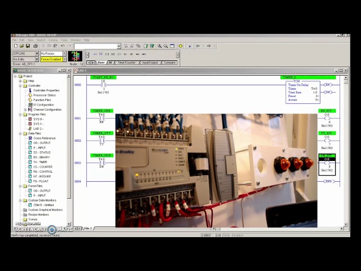The width and height of the screenshot is (361, 271).
Task: Open the Search menu
Action: tap(41, 40)
